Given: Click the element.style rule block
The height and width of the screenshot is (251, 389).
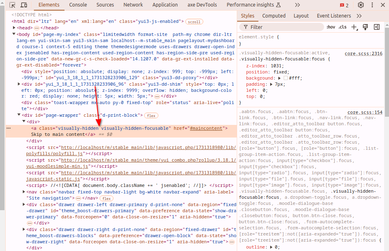Looking at the screenshot, I should 310,40.
